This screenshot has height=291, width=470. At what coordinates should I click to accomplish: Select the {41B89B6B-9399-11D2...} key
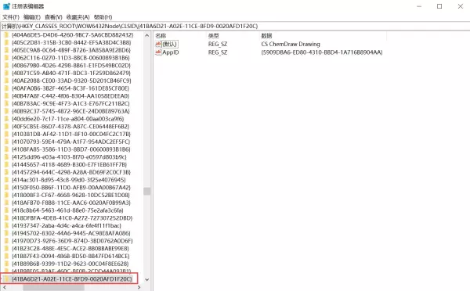(x=70, y=264)
